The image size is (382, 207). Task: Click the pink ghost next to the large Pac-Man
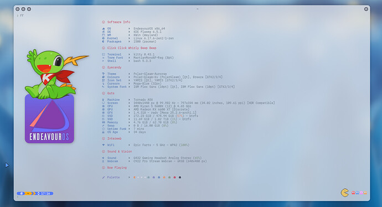[361, 193]
